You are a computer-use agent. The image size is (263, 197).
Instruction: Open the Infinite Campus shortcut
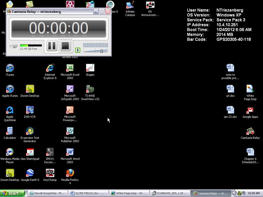tap(130, 9)
